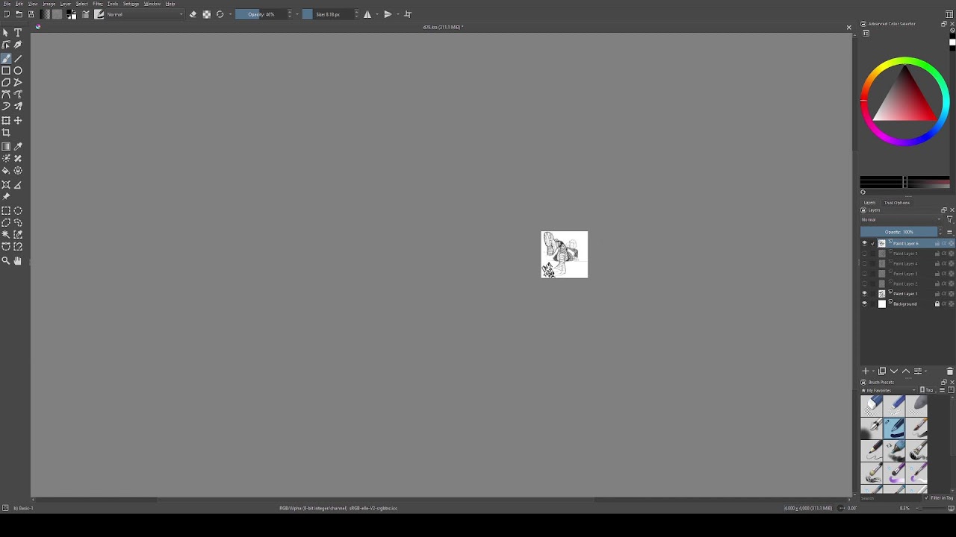Select the Zoom magnifier tool
Screen dimensions: 956x537
pos(6,261)
